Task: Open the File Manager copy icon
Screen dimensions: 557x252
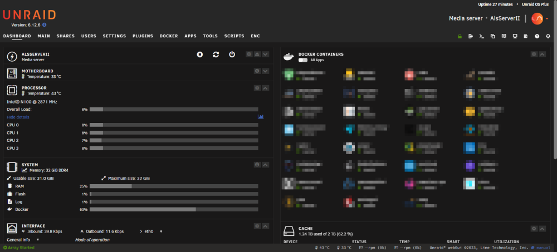Action: (x=493, y=36)
